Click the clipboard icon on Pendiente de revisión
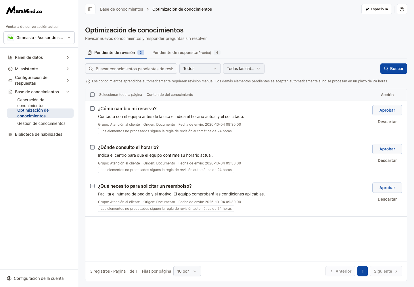This screenshot has width=414, height=287. point(90,53)
